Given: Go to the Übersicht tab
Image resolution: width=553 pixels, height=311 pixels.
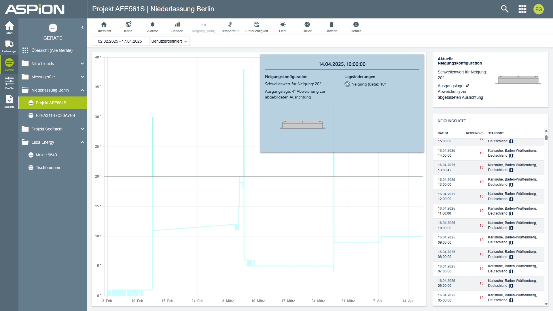Looking at the screenshot, I should point(104,27).
